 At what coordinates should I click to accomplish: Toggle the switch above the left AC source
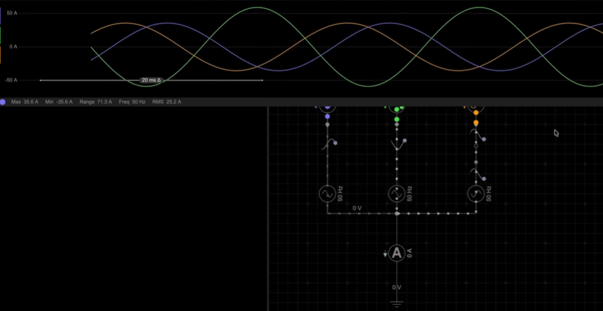(328, 144)
